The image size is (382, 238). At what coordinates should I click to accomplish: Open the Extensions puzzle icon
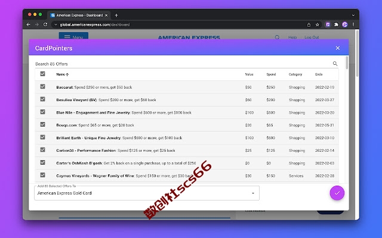point(336,24)
